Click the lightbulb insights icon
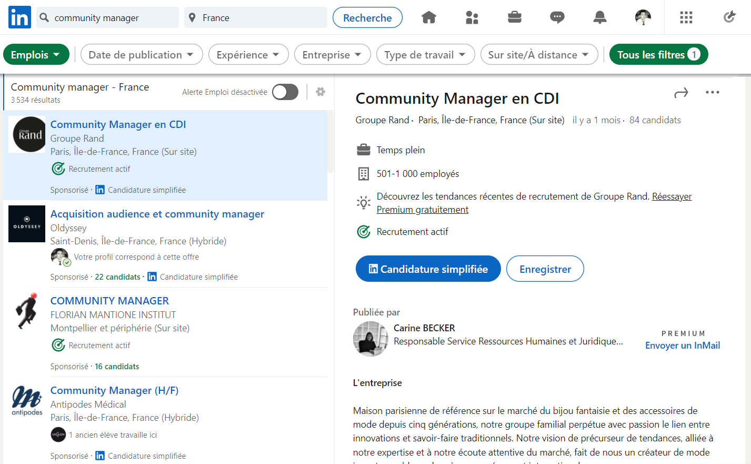Image resolution: width=751 pixels, height=464 pixels. pos(364,203)
